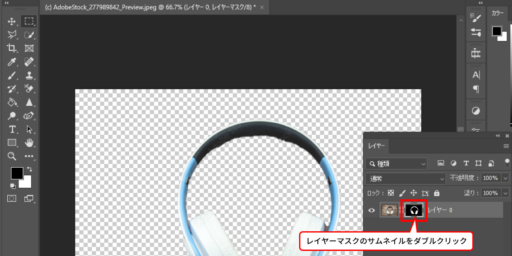Viewport: 512px width, 256px height.
Task: Toggle the smart object layer filter
Action: [x=491, y=163]
